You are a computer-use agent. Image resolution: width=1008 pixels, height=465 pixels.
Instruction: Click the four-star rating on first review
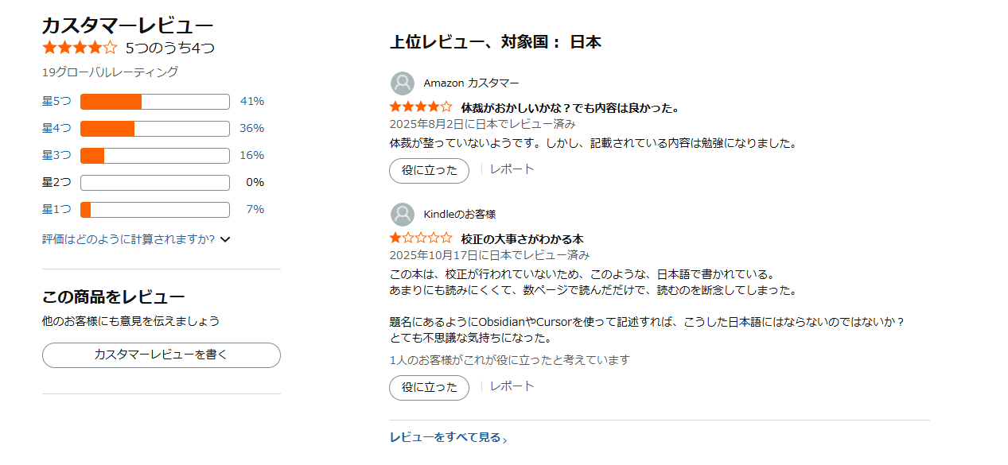pos(421,107)
